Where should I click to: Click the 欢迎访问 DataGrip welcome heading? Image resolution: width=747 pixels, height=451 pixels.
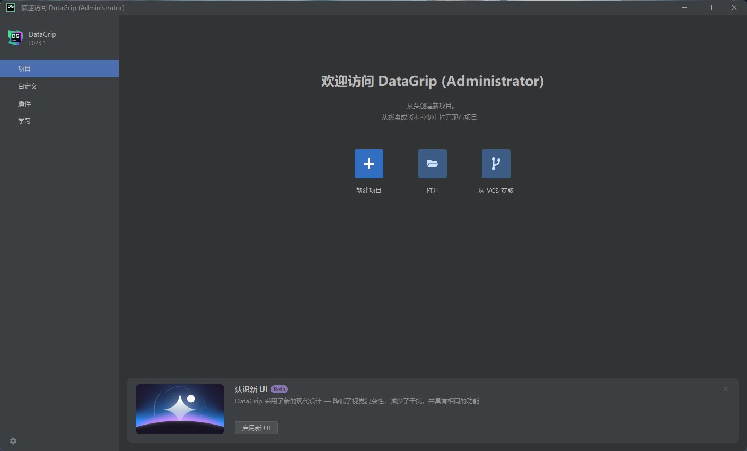[433, 81]
